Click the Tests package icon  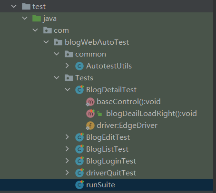coord(69,77)
